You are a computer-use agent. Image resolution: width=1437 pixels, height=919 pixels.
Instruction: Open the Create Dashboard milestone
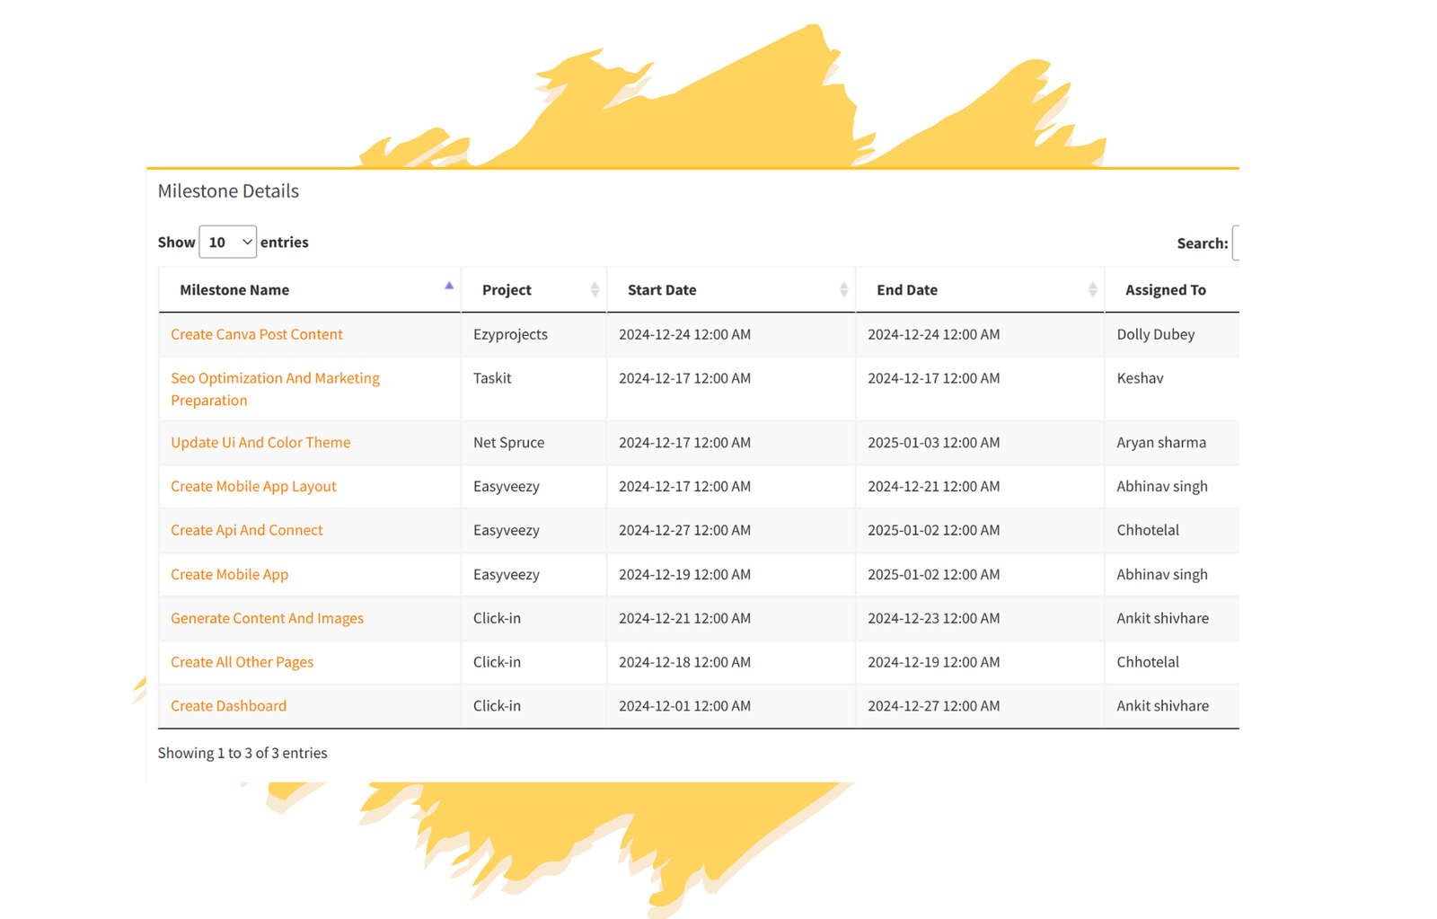click(229, 706)
